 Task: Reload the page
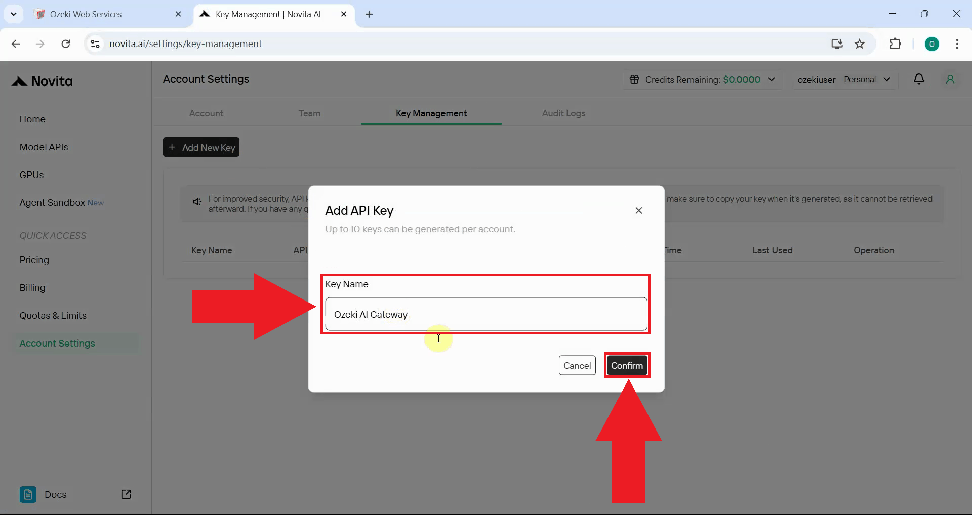tap(65, 44)
